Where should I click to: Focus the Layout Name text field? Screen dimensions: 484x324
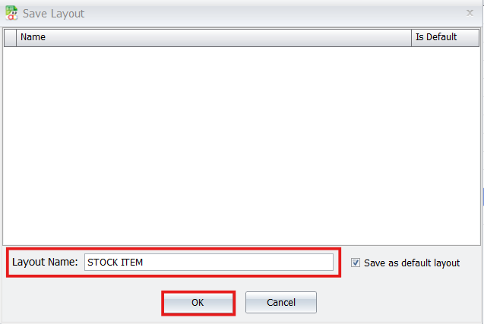tap(209, 262)
